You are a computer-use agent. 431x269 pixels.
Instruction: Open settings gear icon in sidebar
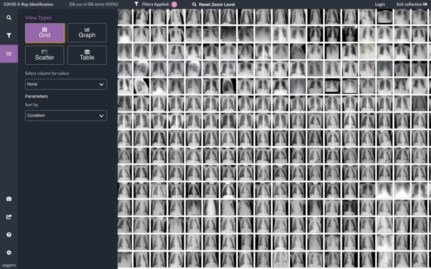pos(9,253)
